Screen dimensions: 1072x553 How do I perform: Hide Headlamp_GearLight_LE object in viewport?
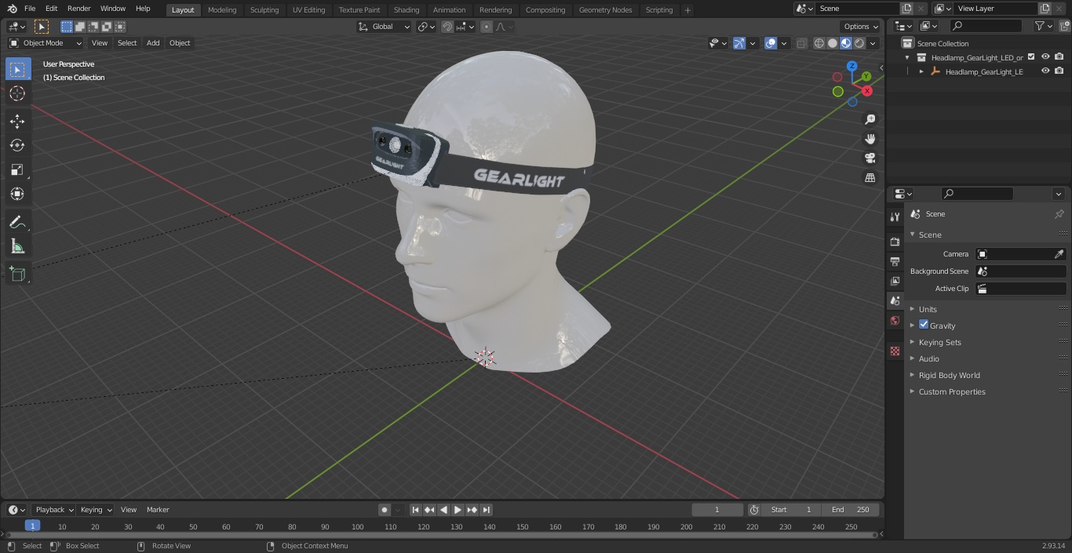click(1045, 71)
